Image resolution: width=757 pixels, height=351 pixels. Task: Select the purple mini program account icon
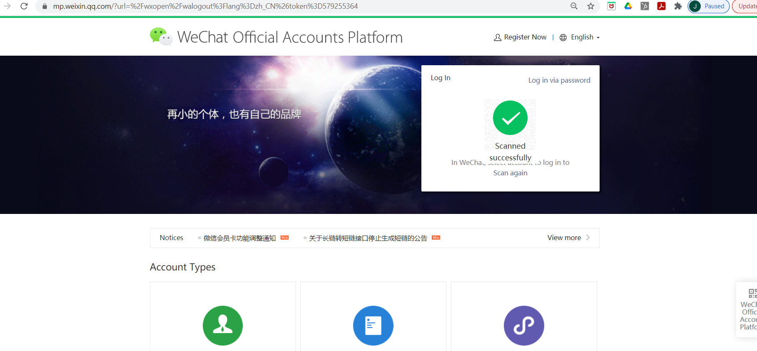click(524, 326)
